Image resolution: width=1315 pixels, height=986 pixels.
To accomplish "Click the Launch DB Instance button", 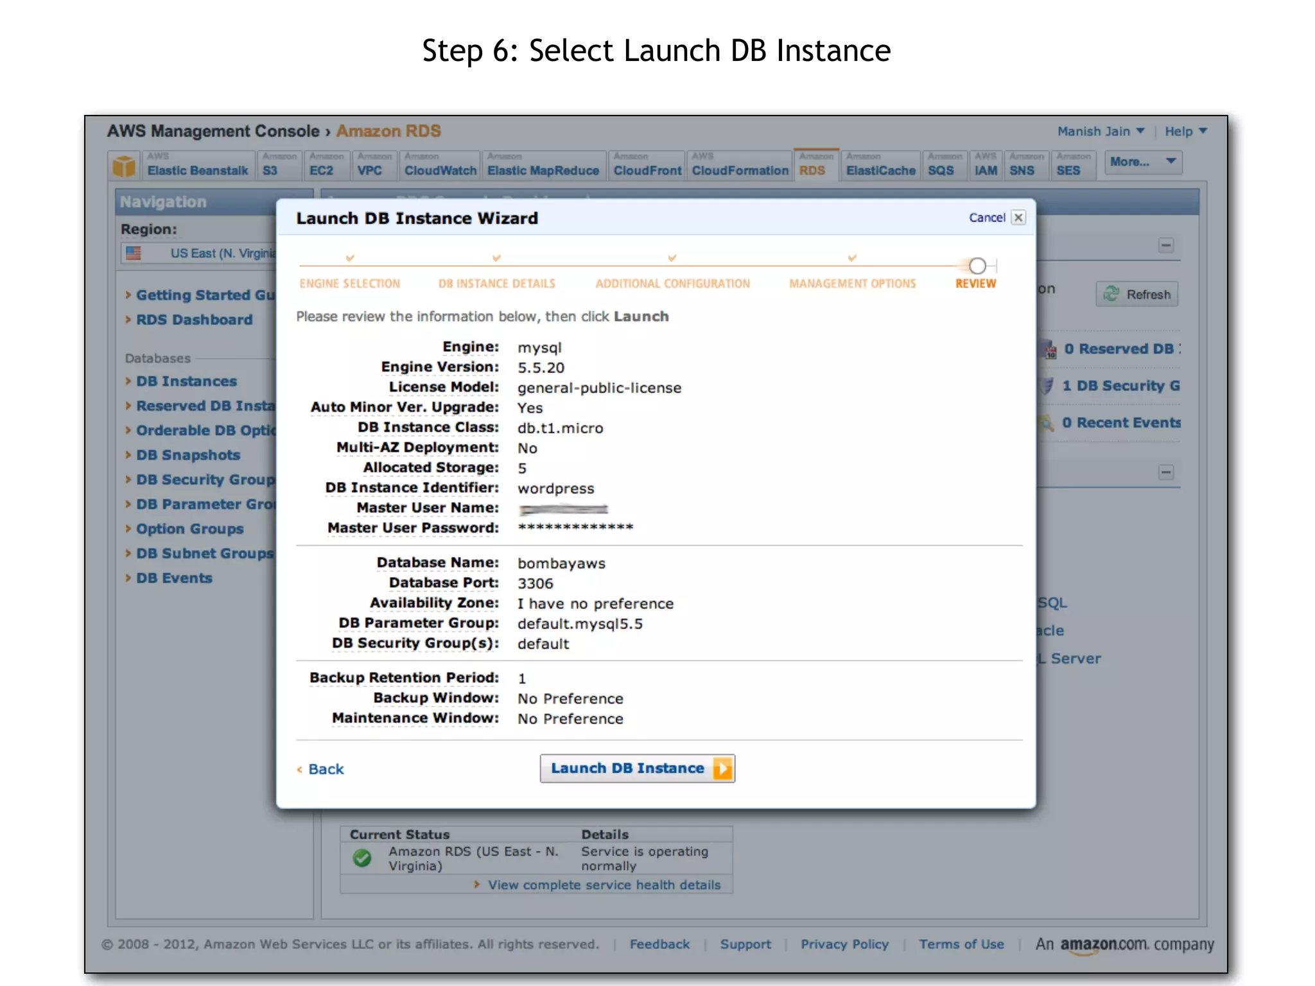I will pyautogui.click(x=637, y=768).
